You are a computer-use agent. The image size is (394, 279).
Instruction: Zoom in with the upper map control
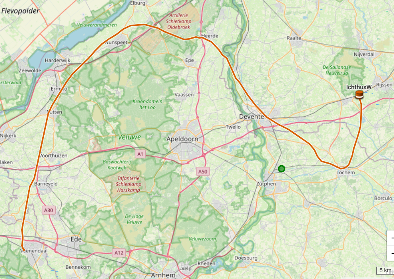(x=390, y=238)
